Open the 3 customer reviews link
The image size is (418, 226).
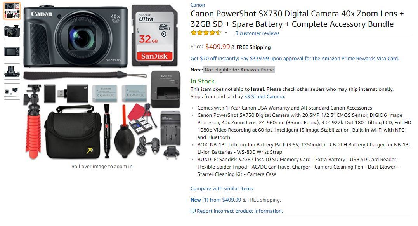(x=257, y=33)
